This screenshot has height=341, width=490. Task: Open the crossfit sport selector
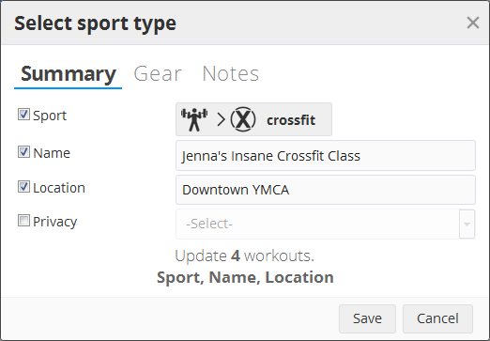tap(253, 119)
